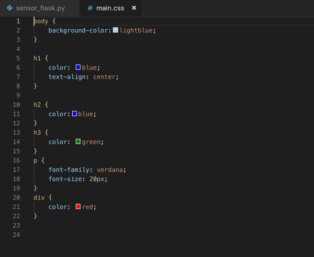Viewport: 314px width, 257px height.
Task: Click the 'red' value on line 21
Action: point(88,207)
